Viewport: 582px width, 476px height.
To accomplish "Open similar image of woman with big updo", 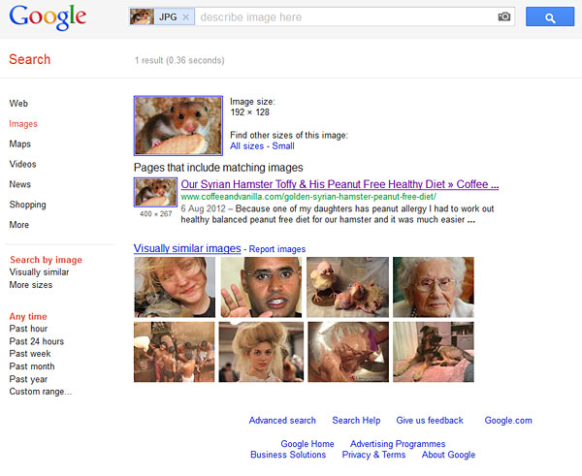I will tap(261, 352).
